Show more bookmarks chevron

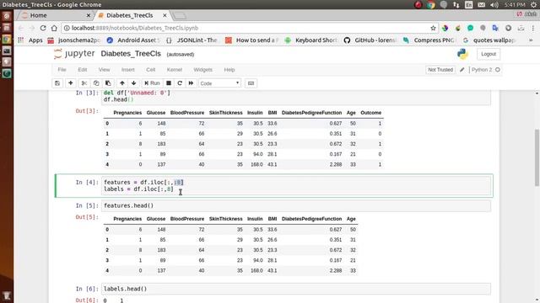(531, 40)
